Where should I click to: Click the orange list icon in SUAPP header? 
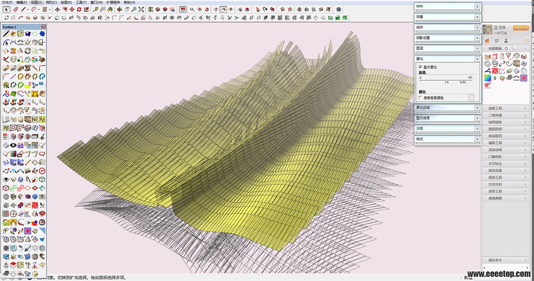[x=527, y=39]
